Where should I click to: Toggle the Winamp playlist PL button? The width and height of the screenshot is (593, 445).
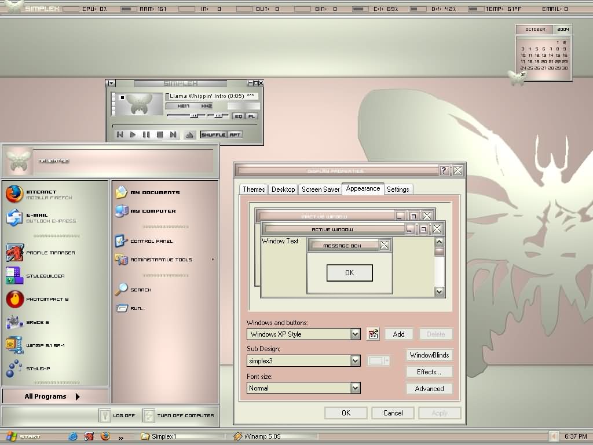[x=251, y=116]
